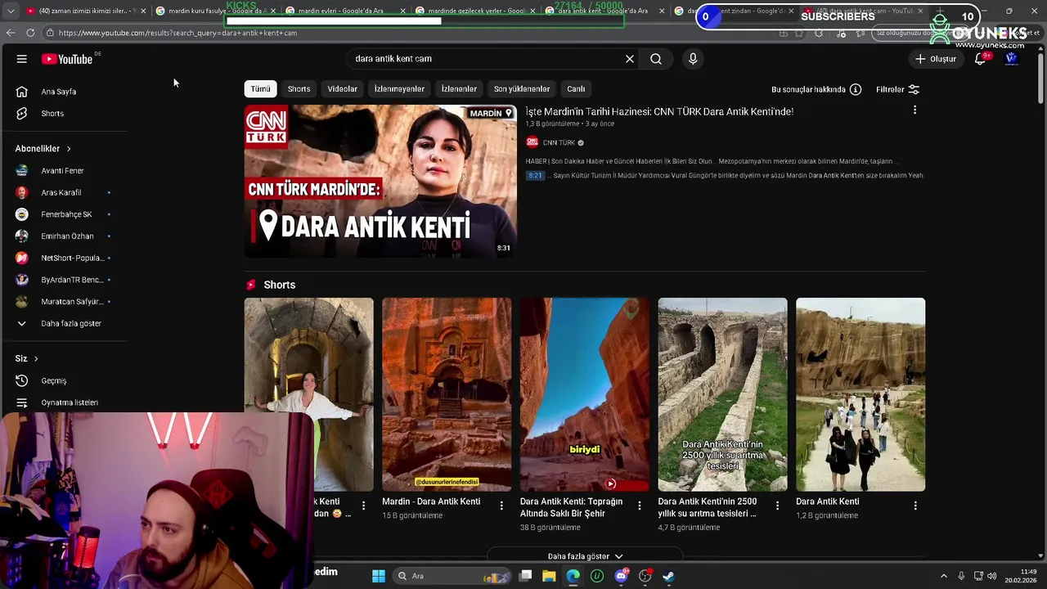This screenshot has height=589, width=1047.
Task: Open 2500 yıllık su arıtma short
Action: point(722,394)
